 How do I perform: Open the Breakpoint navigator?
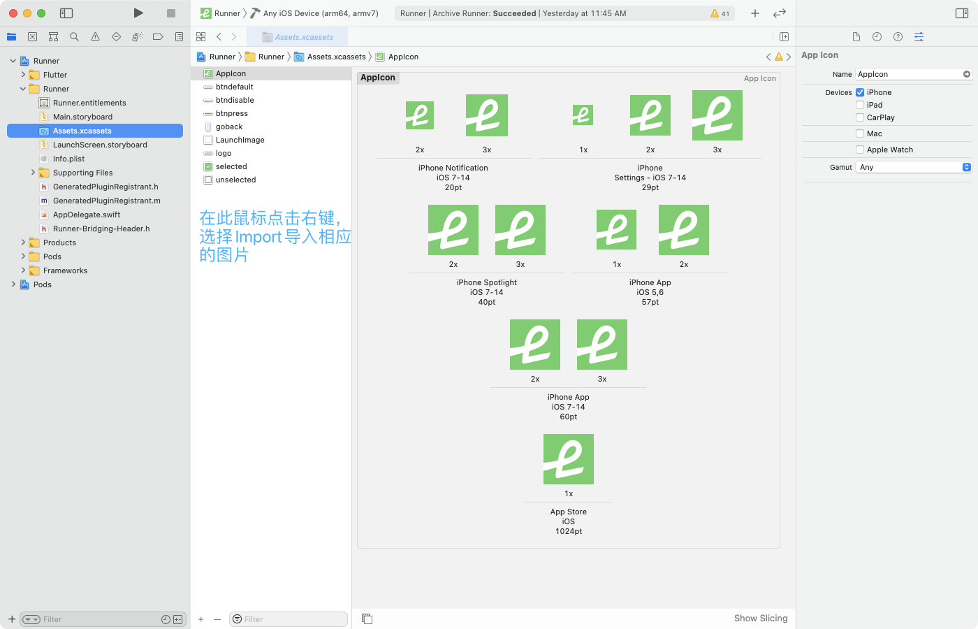tap(158, 37)
